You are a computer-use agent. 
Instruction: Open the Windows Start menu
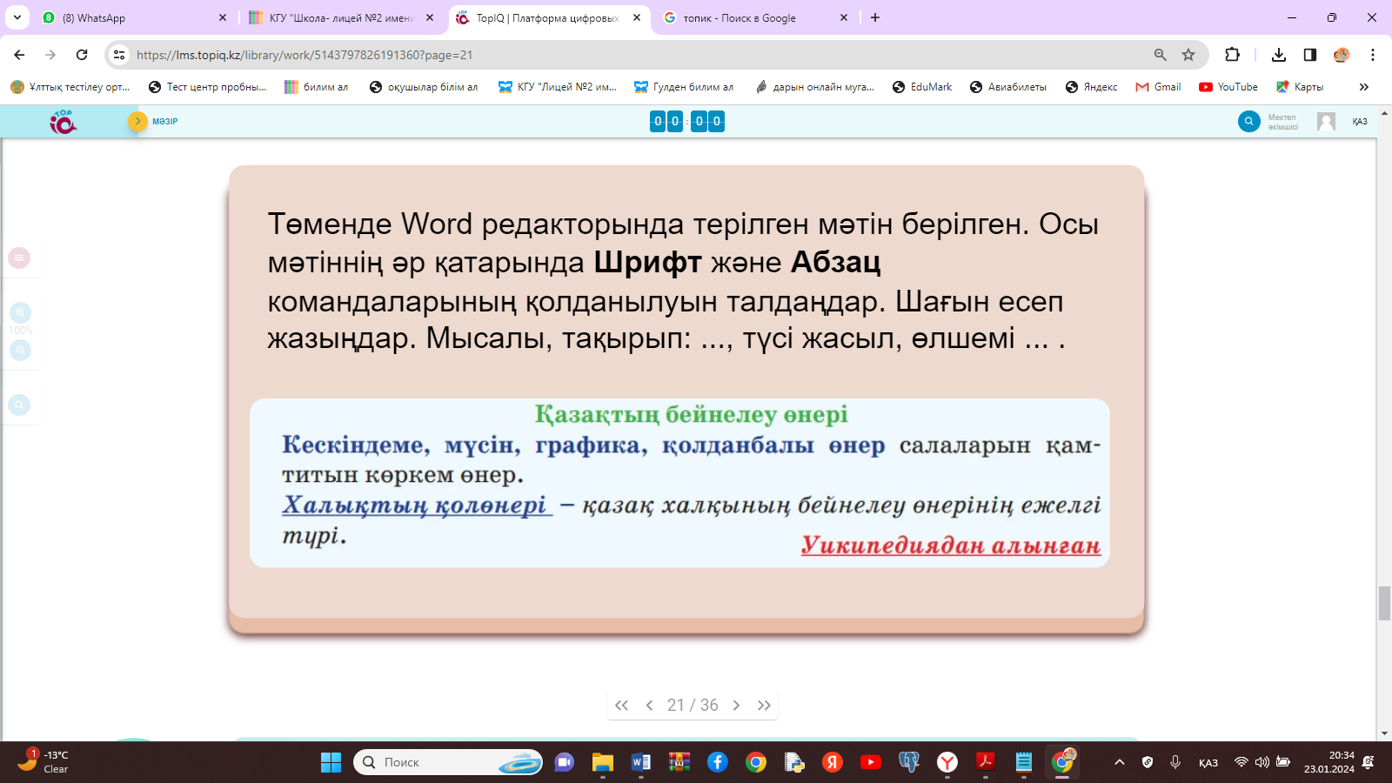point(331,762)
